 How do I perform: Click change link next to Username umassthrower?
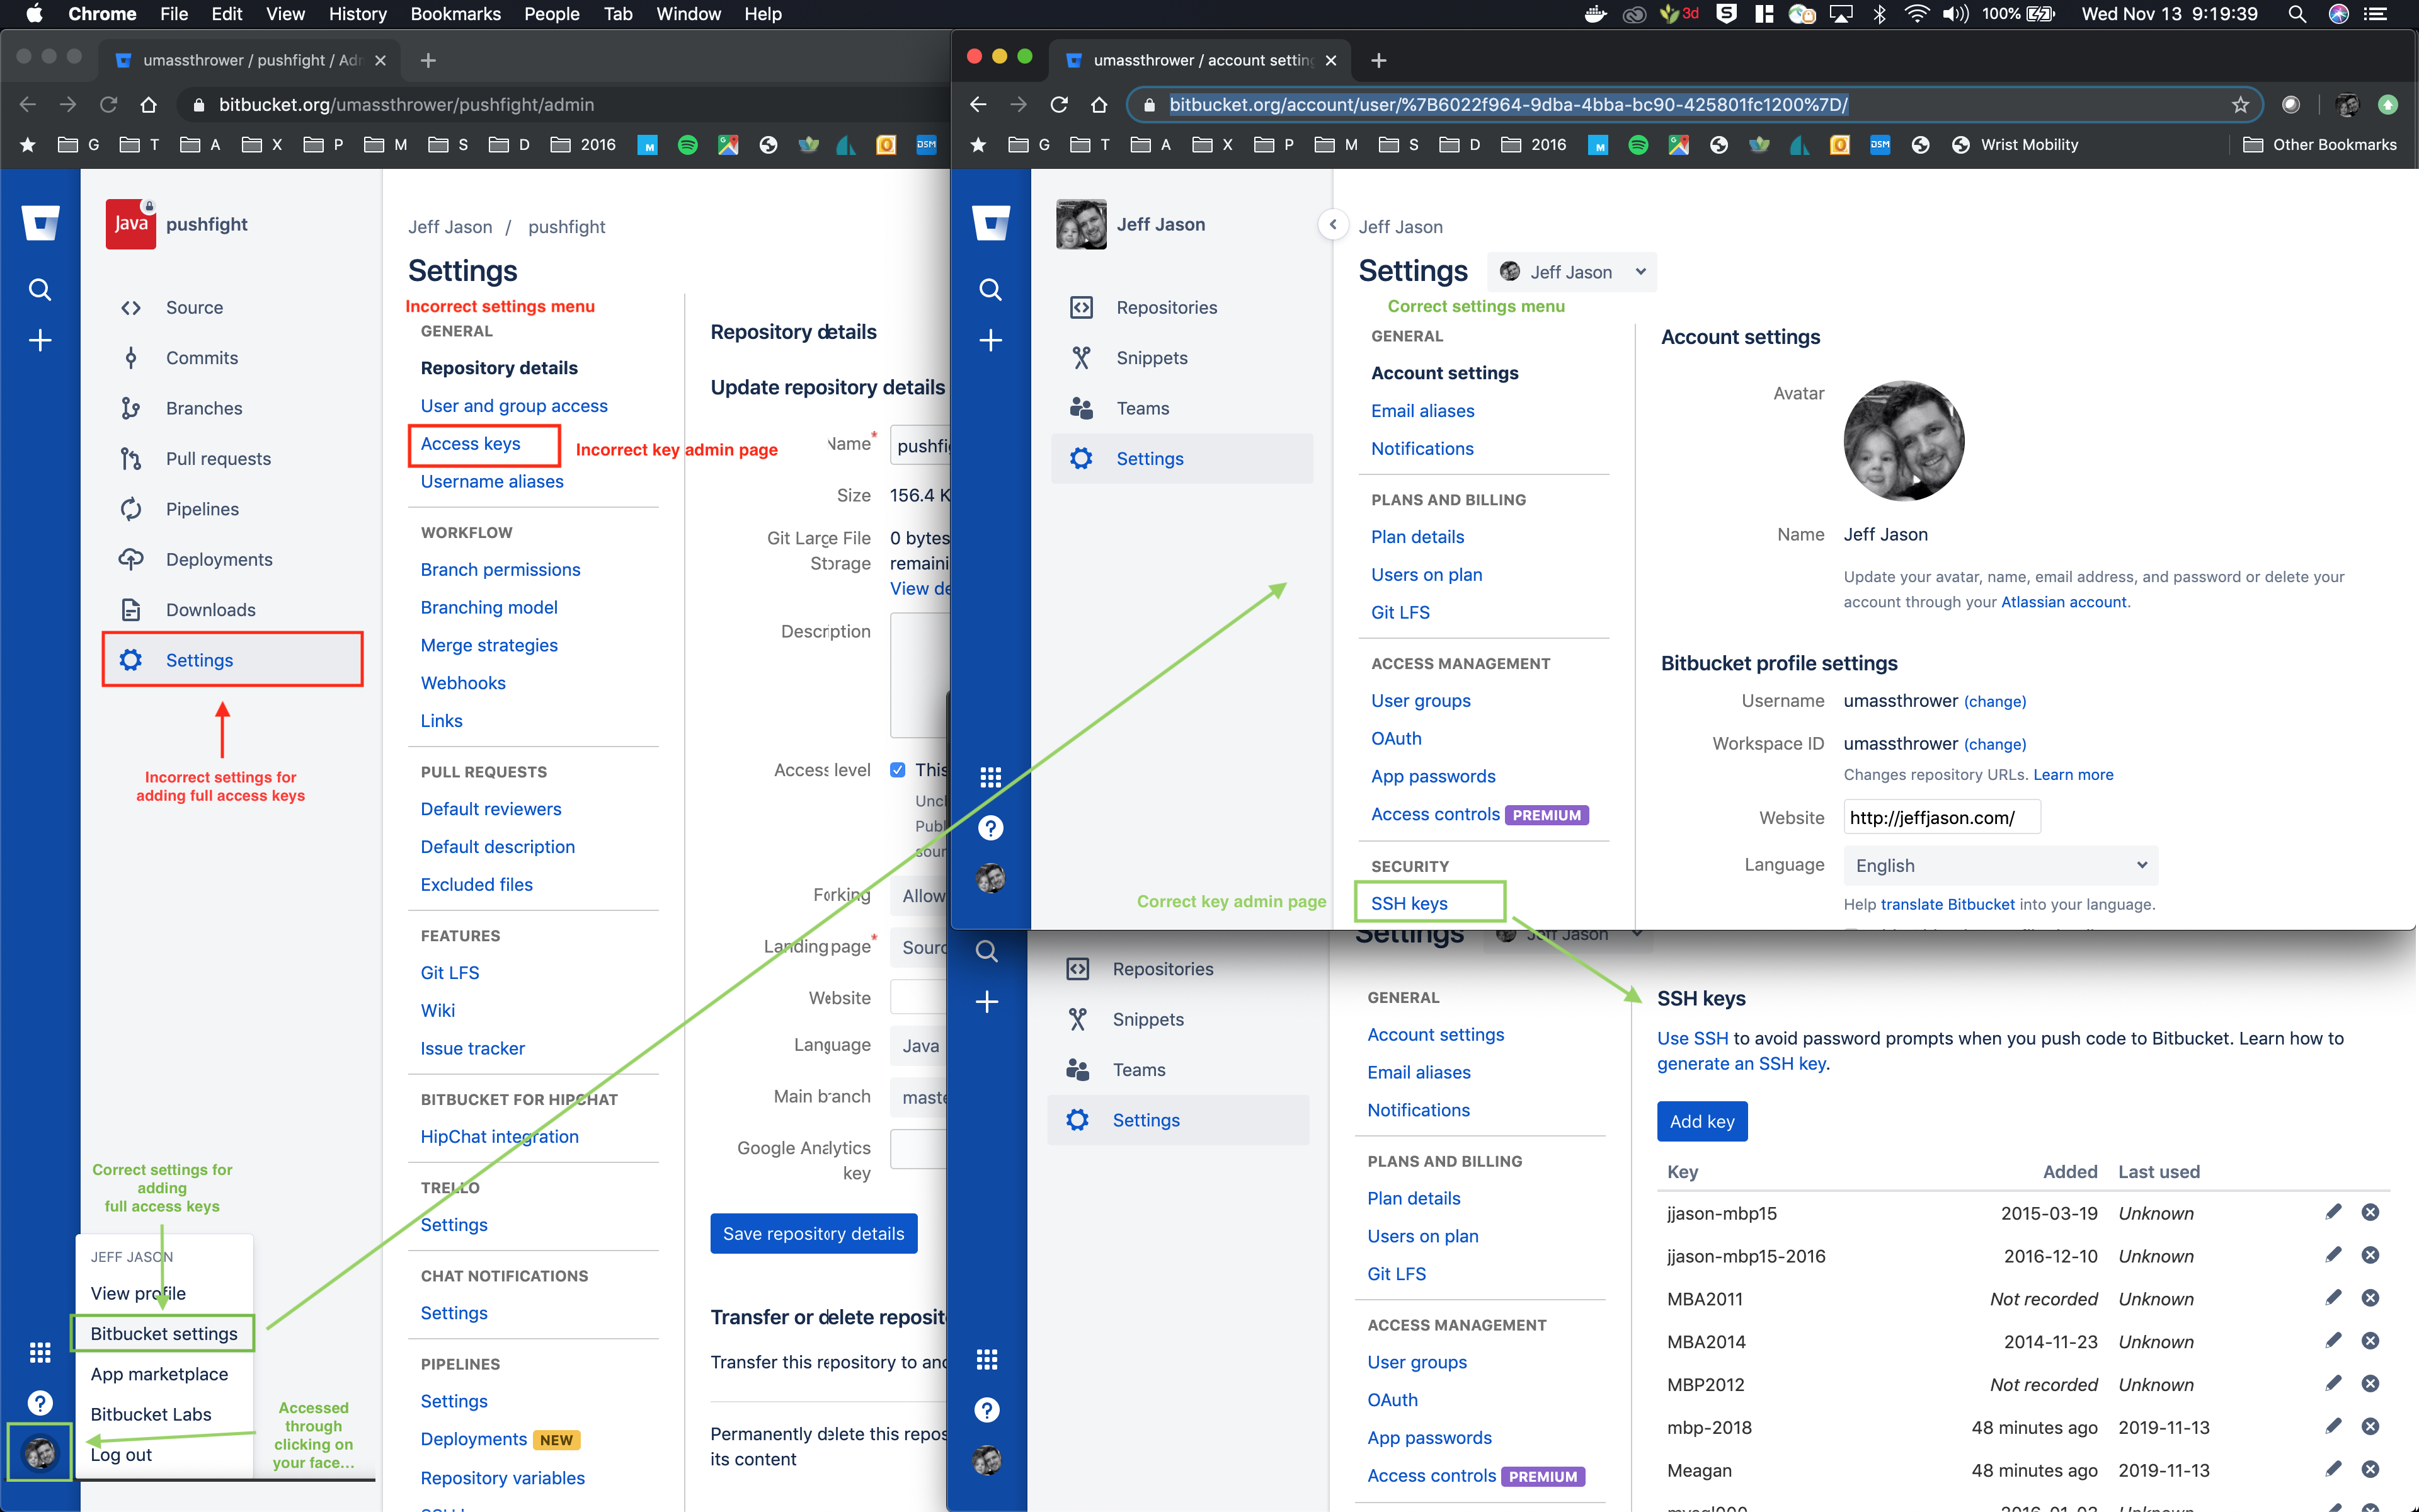click(x=1994, y=702)
